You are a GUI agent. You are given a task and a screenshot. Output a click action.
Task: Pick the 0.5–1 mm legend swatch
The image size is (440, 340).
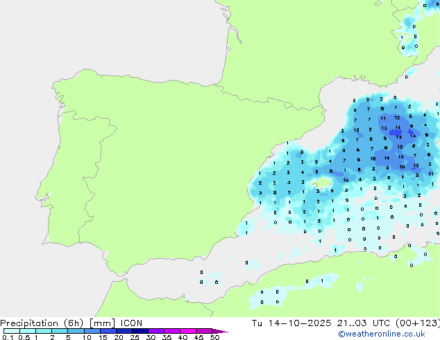click(28, 331)
